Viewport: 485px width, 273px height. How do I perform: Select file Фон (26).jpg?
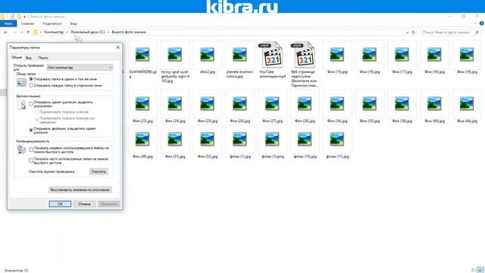coord(239,106)
